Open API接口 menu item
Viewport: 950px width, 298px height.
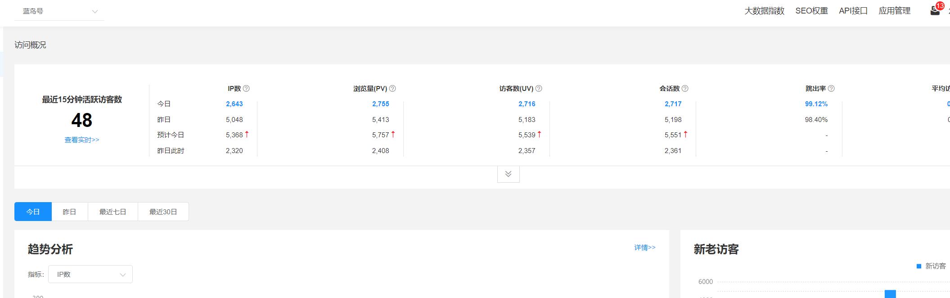pyautogui.click(x=853, y=11)
